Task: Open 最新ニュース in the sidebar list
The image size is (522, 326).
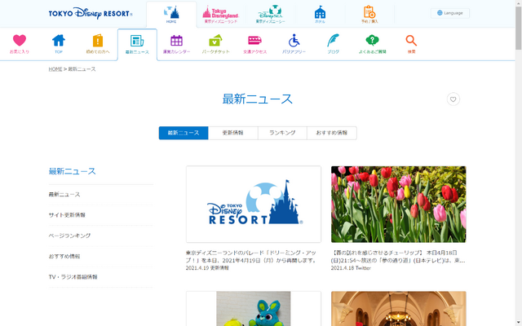Action: point(64,194)
